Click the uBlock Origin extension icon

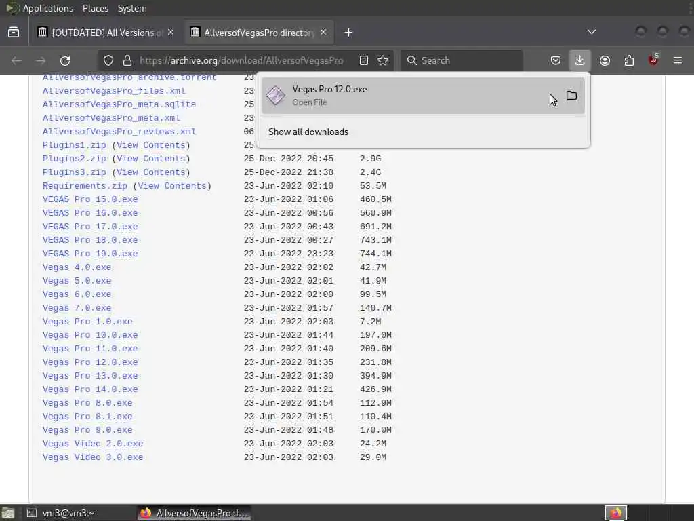653,60
